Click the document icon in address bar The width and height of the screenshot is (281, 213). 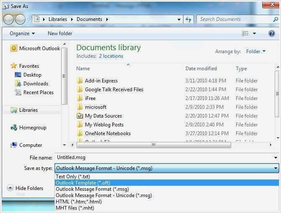pyautogui.click(x=36, y=19)
